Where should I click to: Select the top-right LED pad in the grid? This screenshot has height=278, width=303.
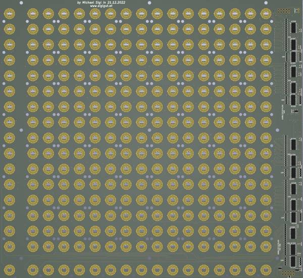pos(266,15)
